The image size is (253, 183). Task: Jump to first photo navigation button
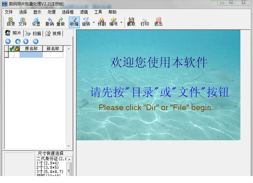coord(8,41)
